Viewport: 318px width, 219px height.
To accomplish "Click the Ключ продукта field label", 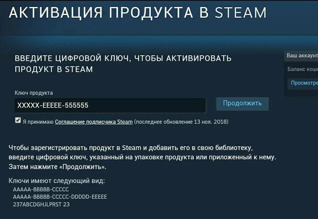I will [34, 93].
